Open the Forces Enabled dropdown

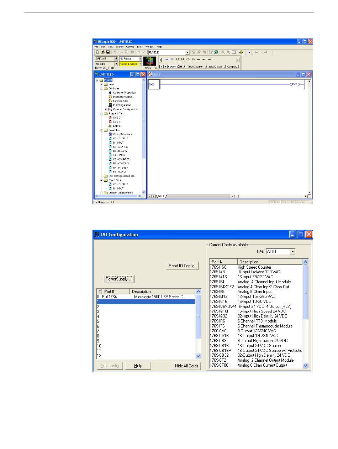tap(140, 64)
